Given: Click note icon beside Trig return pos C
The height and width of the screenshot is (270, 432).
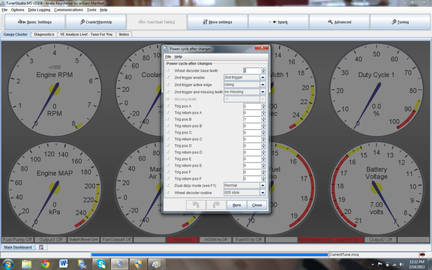Looking at the screenshot, I should (x=168, y=139).
